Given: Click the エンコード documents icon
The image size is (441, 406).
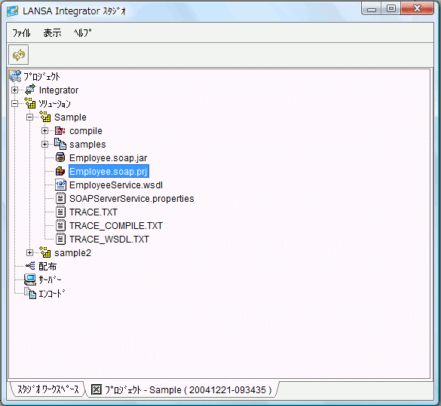Looking at the screenshot, I should (30, 293).
